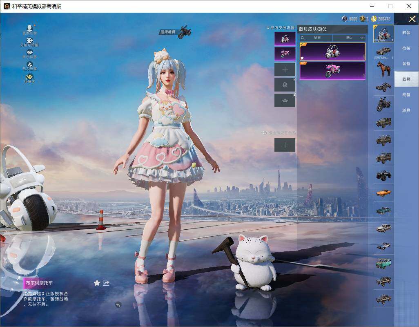Select the dune buggy vehicle type
This screenshot has height=327, width=419.
pyautogui.click(x=383, y=87)
